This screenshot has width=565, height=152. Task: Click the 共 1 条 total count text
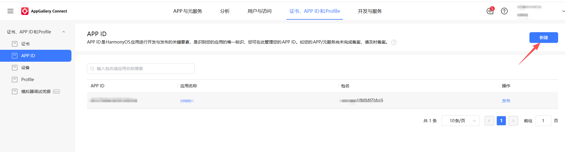pyautogui.click(x=430, y=121)
